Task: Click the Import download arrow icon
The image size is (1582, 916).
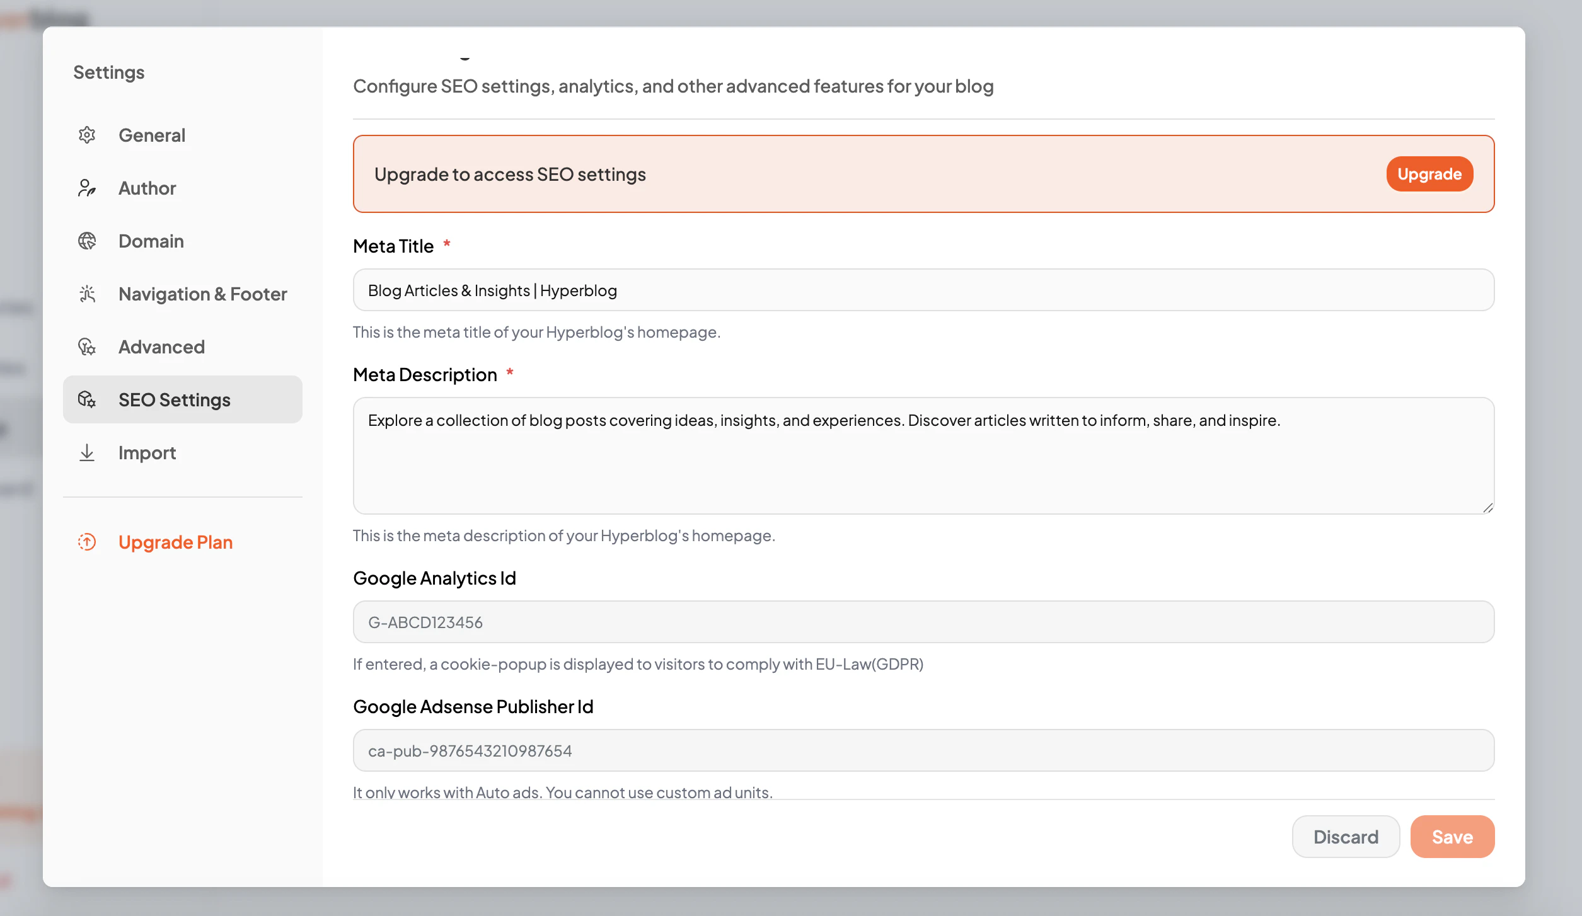Action: [87, 452]
